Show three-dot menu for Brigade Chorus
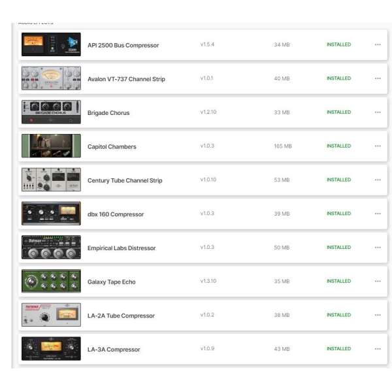Viewport: 392px width, 392px height. point(378,112)
